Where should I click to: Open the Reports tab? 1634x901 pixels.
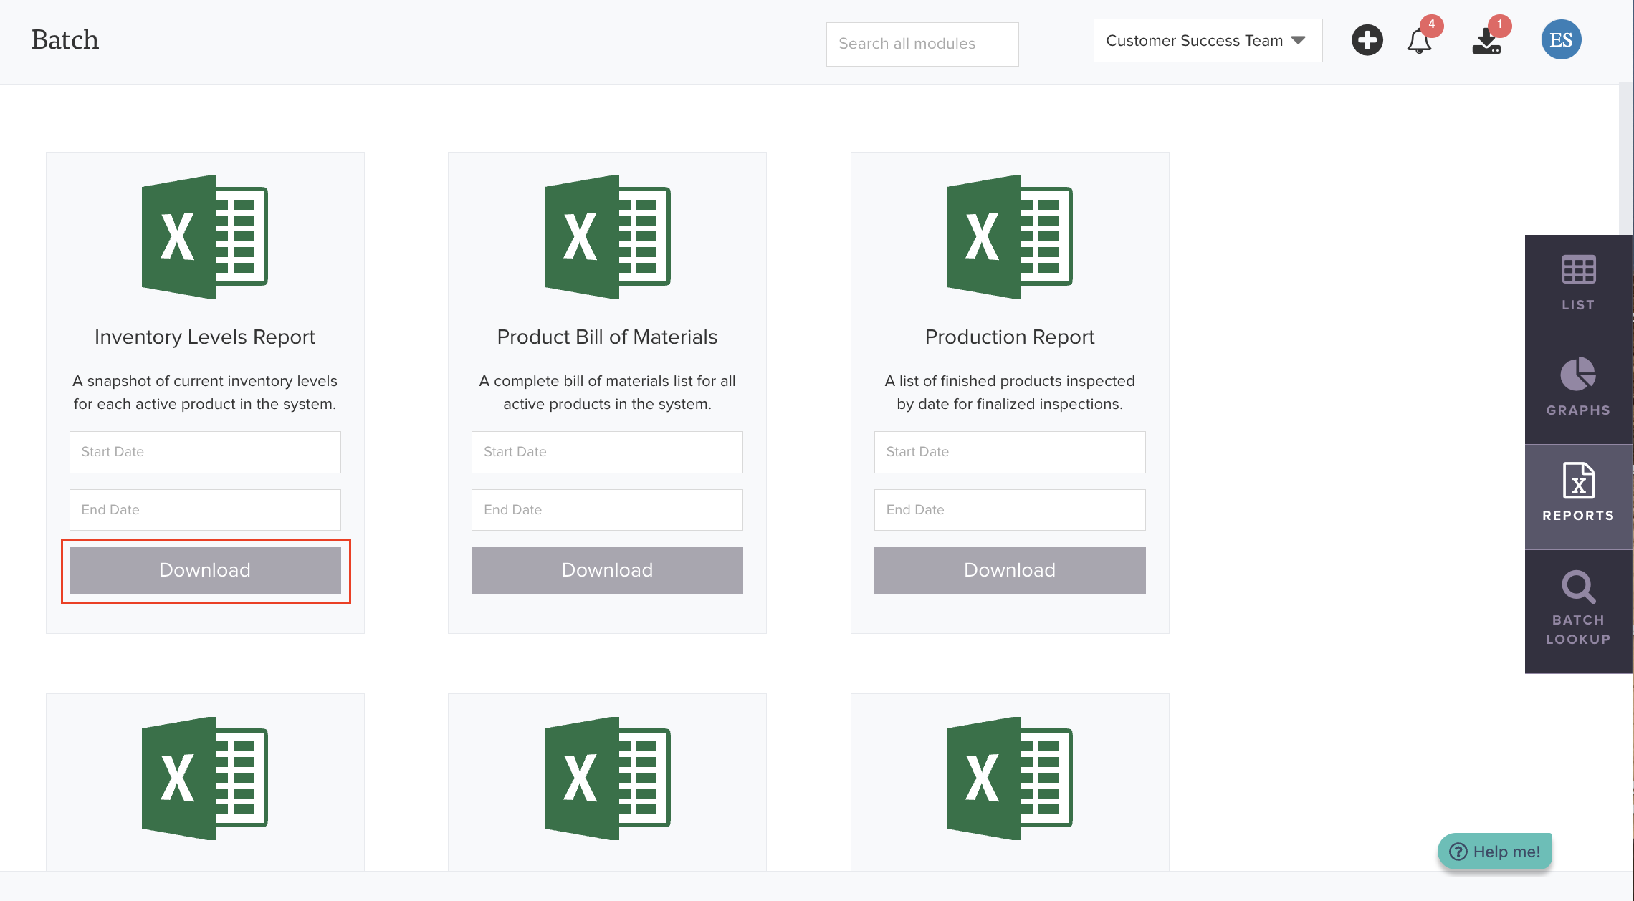pyautogui.click(x=1578, y=494)
